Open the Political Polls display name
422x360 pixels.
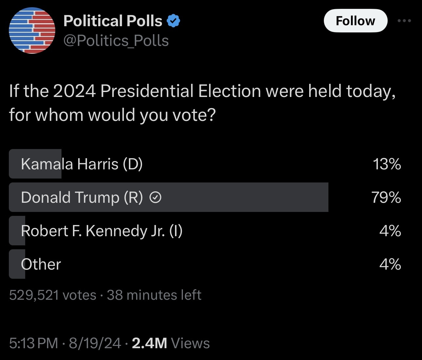(x=113, y=21)
